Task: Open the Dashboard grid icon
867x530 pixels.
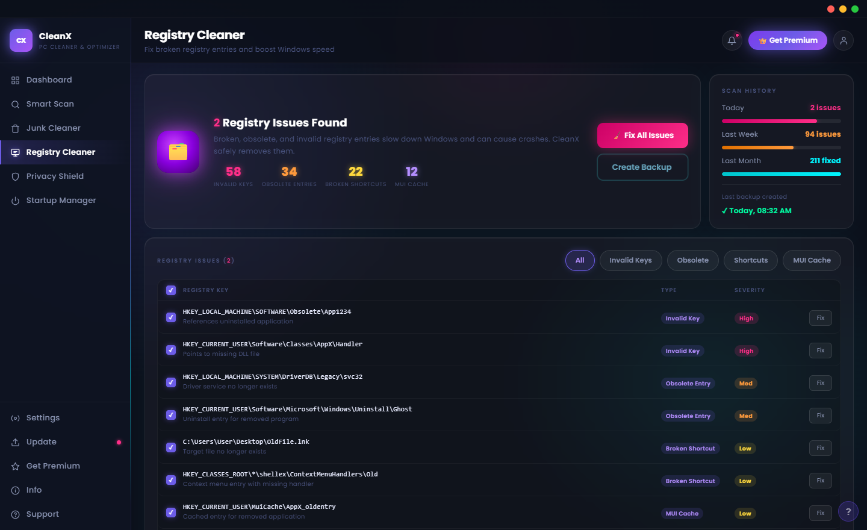Action: (16, 80)
